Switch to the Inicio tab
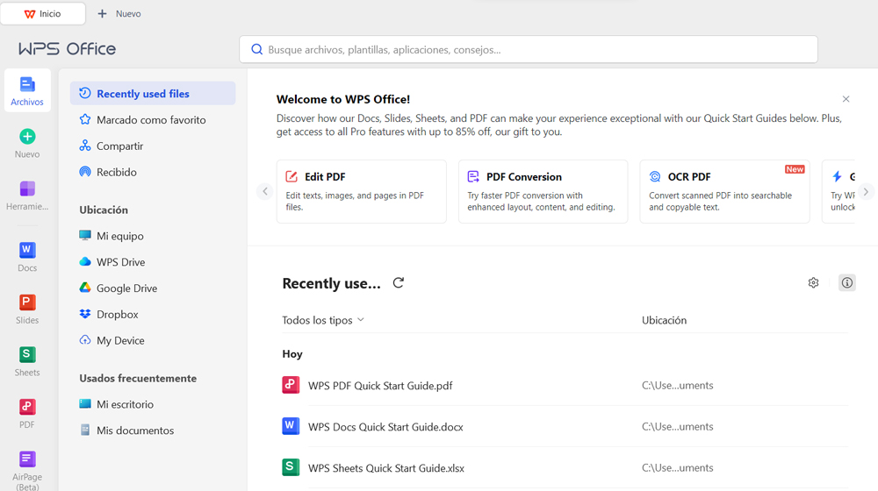 [x=42, y=13]
